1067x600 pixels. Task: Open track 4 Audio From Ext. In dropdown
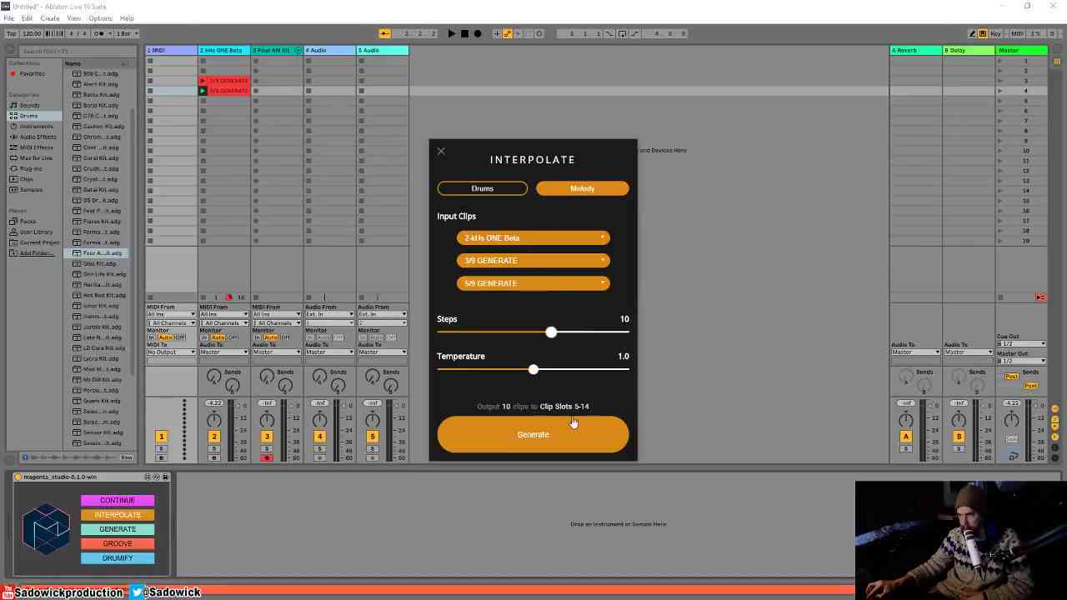(328, 314)
